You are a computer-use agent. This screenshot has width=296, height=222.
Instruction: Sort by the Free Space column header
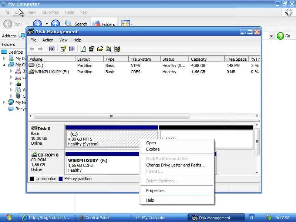point(236,59)
